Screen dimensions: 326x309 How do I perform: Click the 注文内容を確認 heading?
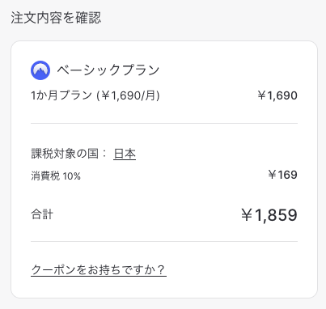56,18
